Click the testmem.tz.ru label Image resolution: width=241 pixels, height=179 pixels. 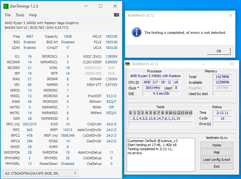click(x=216, y=138)
